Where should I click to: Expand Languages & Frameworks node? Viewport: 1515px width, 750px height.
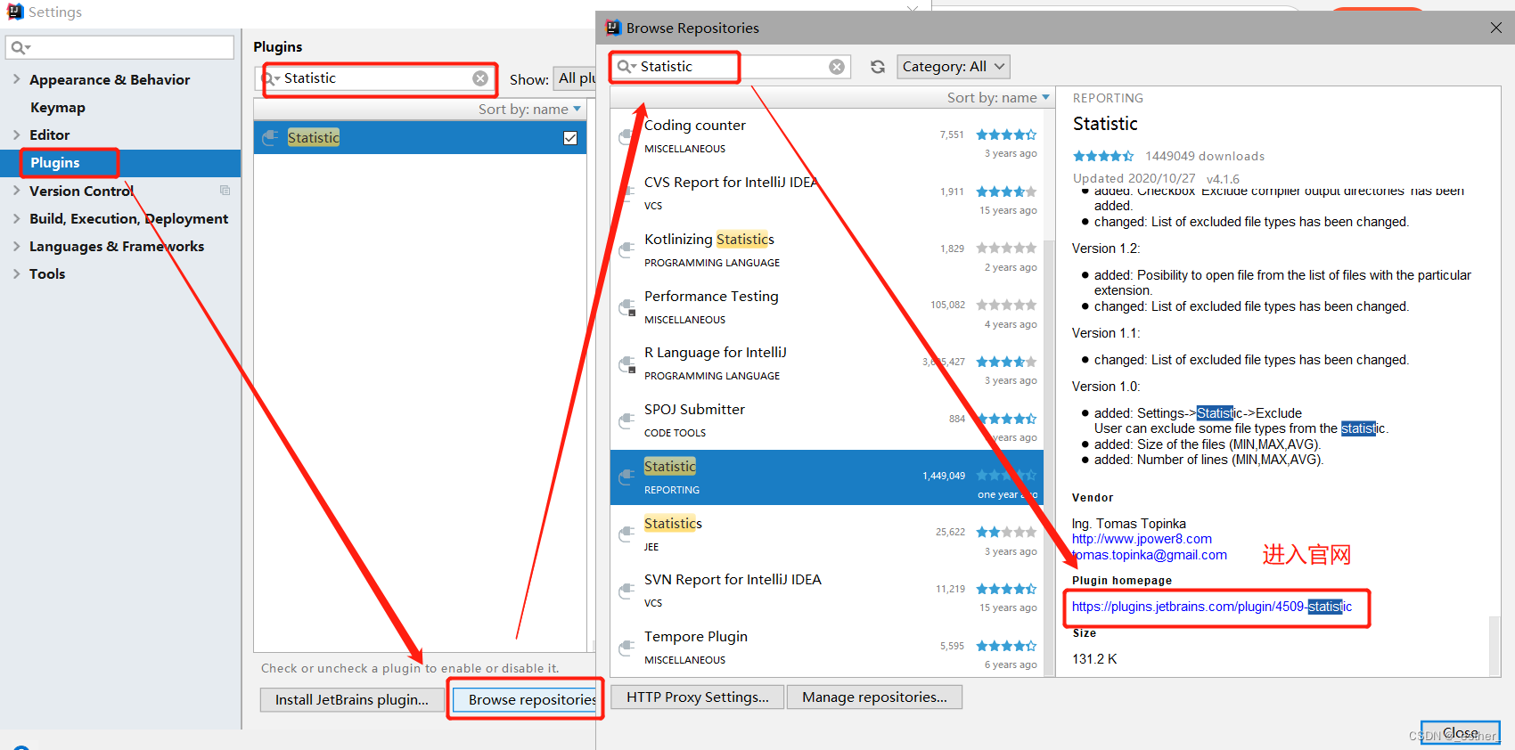(16, 246)
